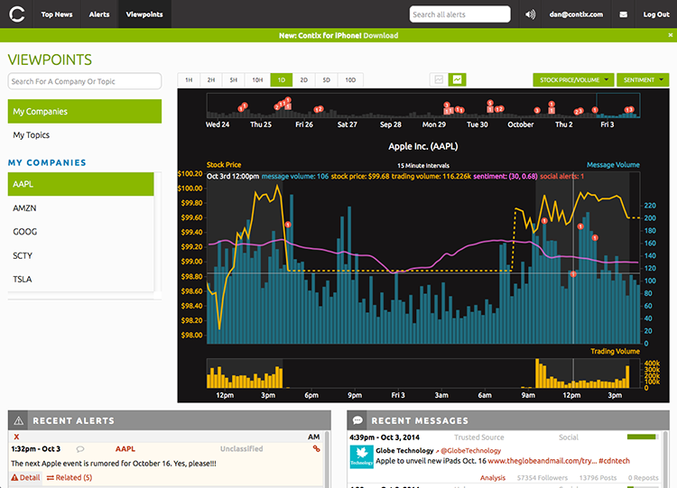Screen dimensions: 677x488
Task: Open Alerts tab in header
Action: (x=99, y=14)
